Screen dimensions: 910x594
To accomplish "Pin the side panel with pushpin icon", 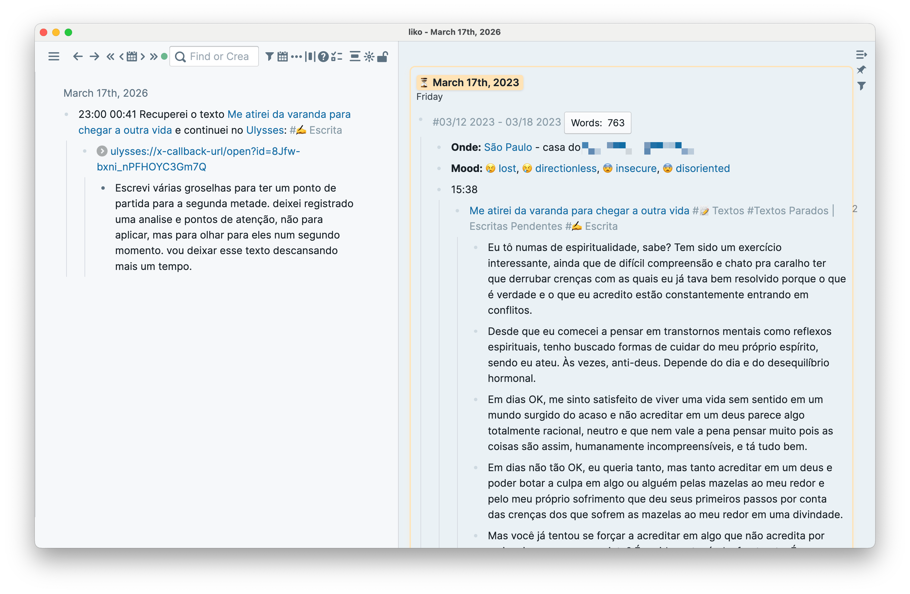I will click(862, 70).
